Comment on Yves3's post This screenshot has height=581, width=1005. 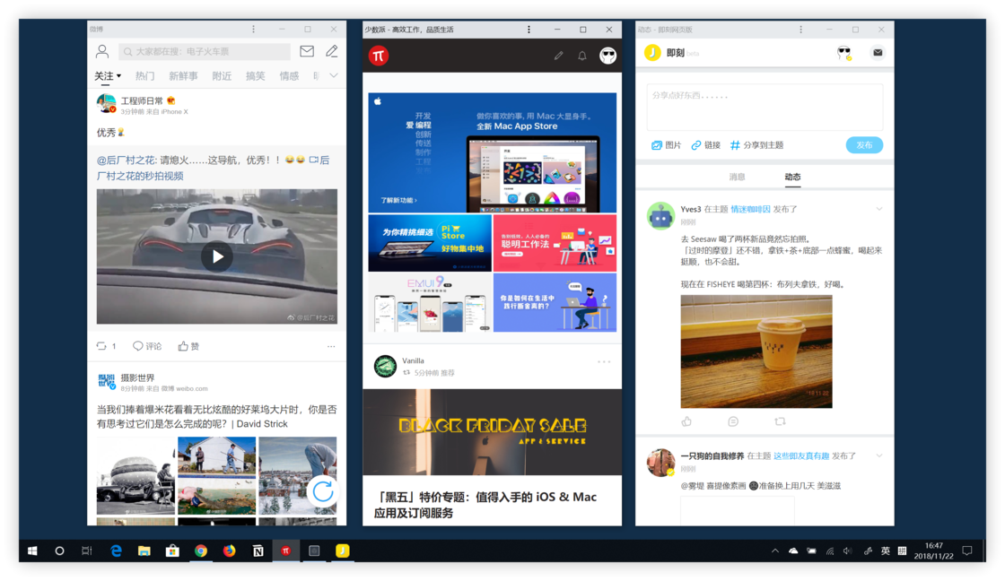(733, 421)
